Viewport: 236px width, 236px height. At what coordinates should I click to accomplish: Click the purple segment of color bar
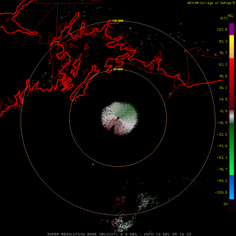pos(232,29)
